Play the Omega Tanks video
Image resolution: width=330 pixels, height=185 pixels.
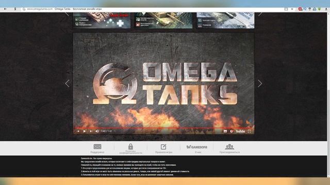tap(85, 132)
